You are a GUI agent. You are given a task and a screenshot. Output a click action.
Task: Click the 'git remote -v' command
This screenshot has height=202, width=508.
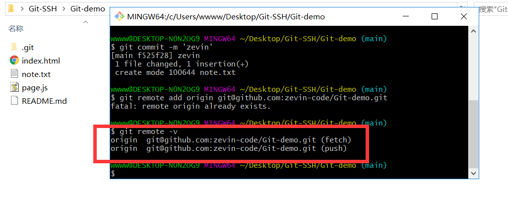(144, 132)
